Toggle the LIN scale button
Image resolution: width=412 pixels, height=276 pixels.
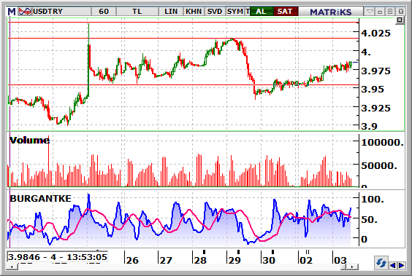[x=171, y=12]
